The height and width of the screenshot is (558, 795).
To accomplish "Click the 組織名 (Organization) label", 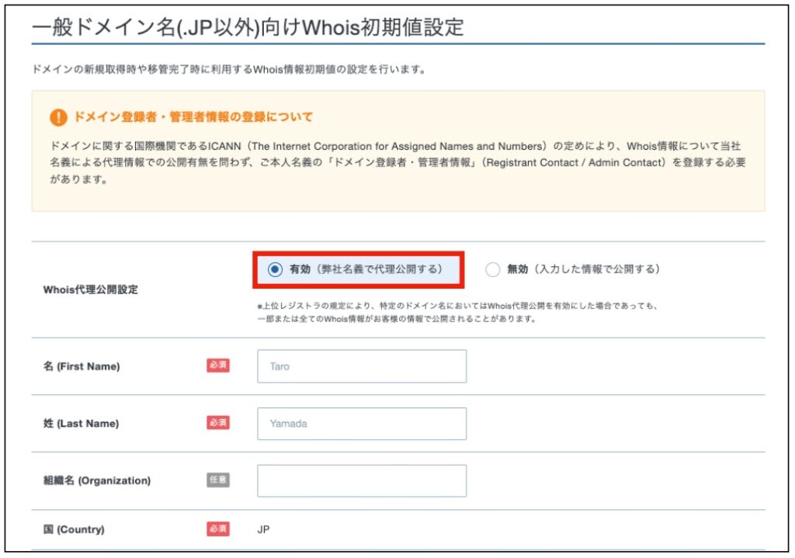I will (x=97, y=481).
